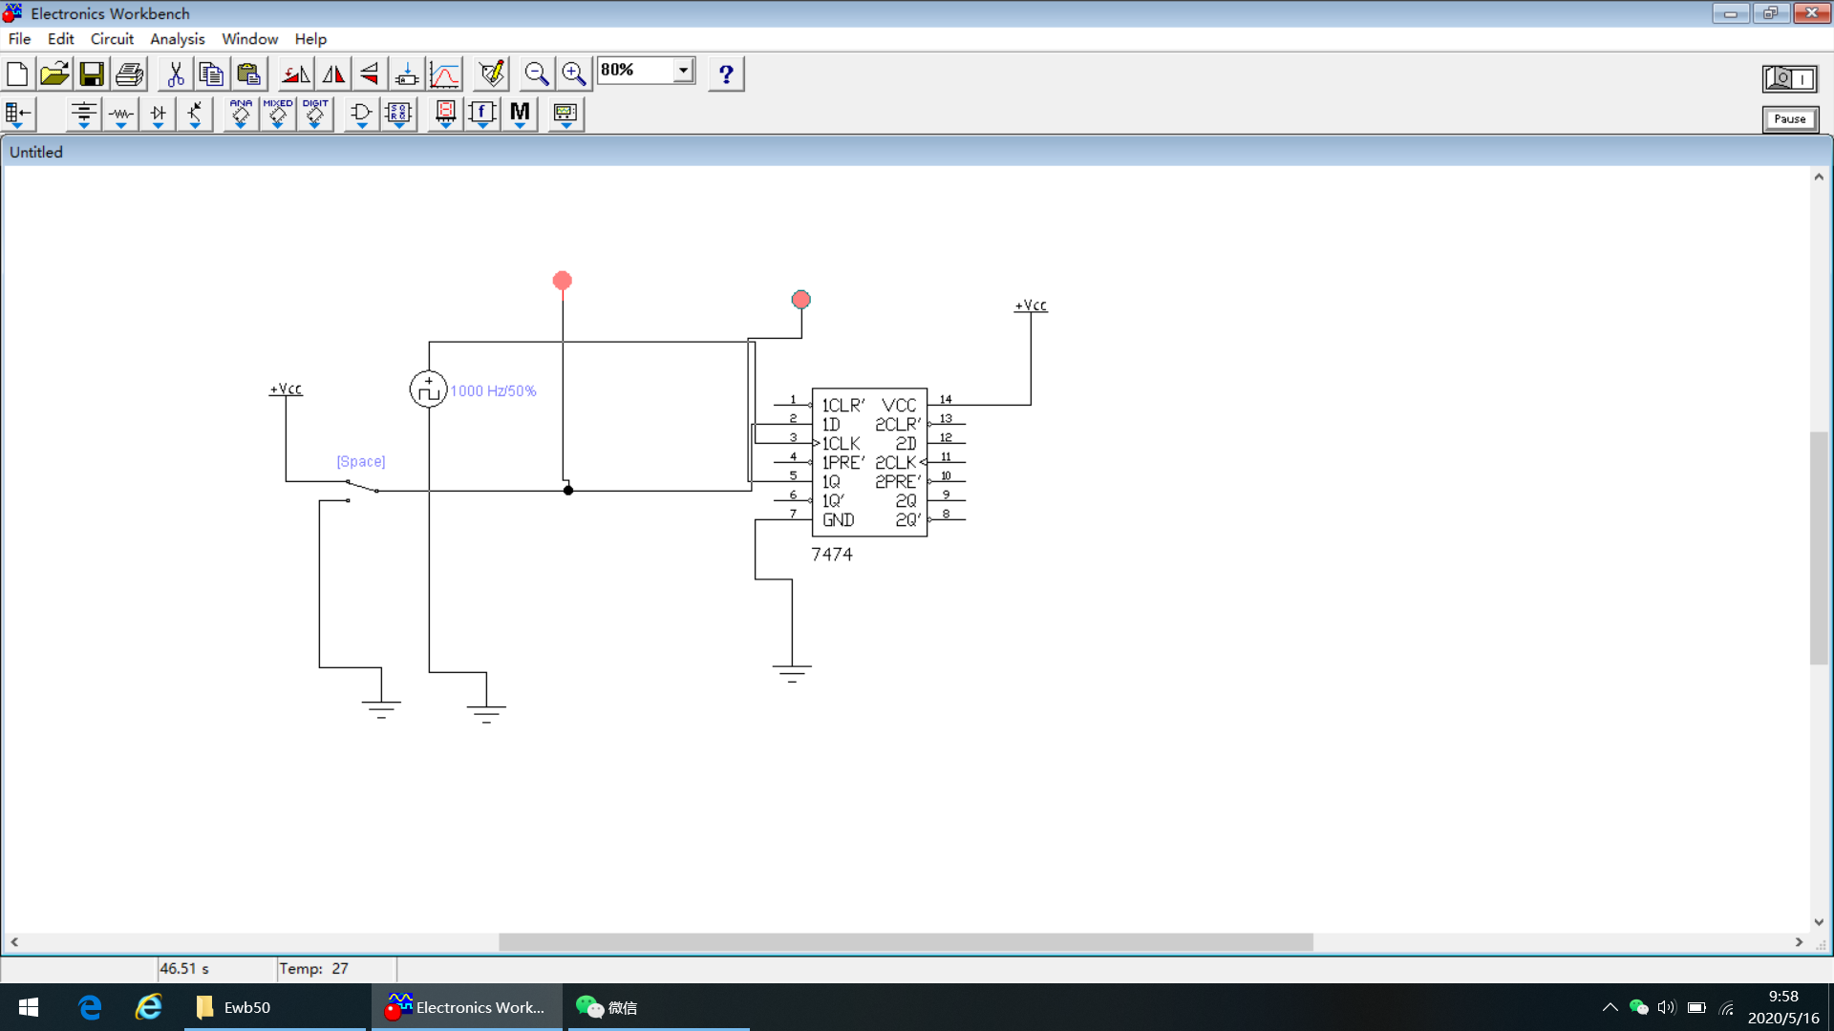This screenshot has width=1834, height=1031.
Task: Toggle the simulation power switch
Action: (x=1789, y=78)
